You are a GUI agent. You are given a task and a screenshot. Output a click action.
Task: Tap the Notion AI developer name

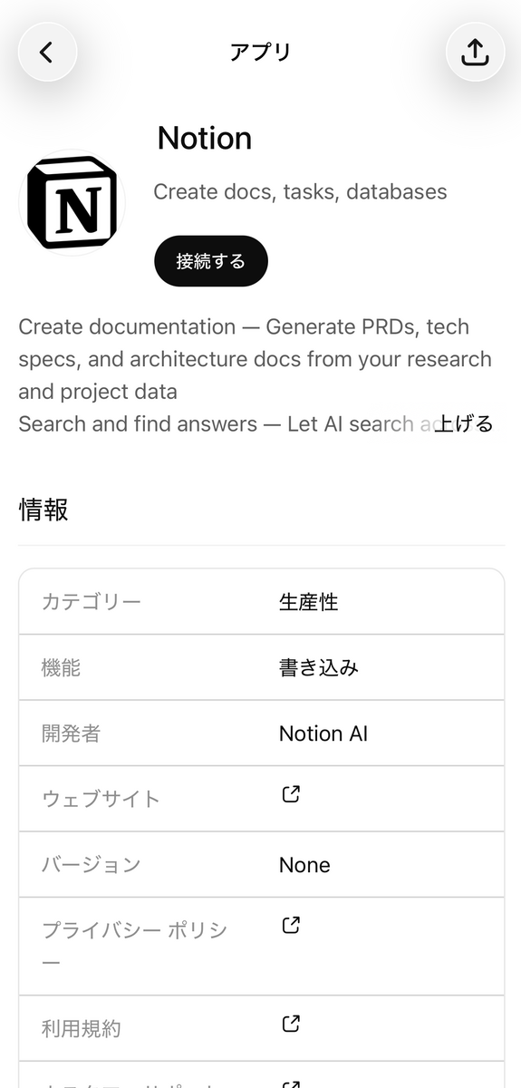(323, 733)
